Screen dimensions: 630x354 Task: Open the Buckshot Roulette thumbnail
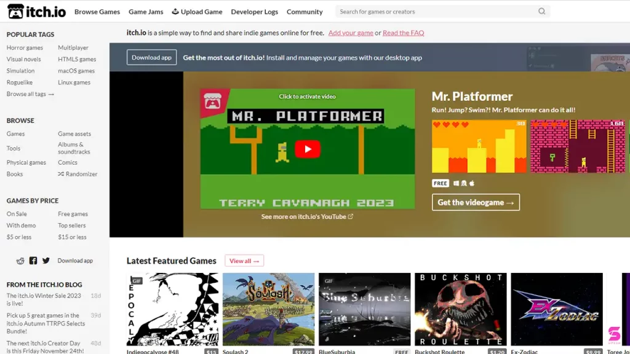(460, 309)
